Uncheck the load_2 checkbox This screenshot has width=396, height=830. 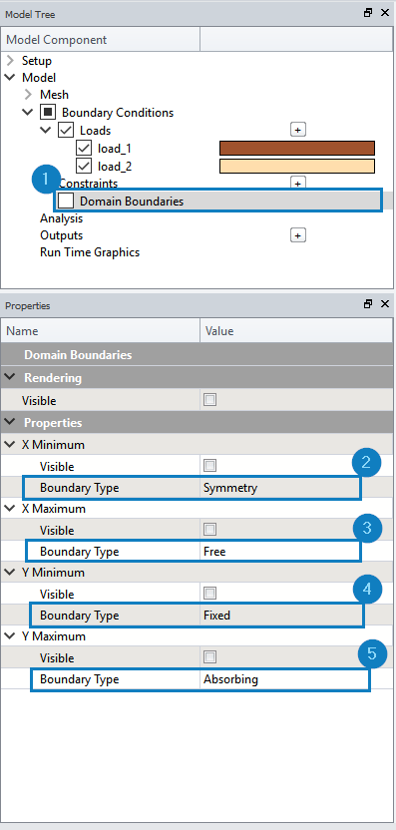point(84,167)
